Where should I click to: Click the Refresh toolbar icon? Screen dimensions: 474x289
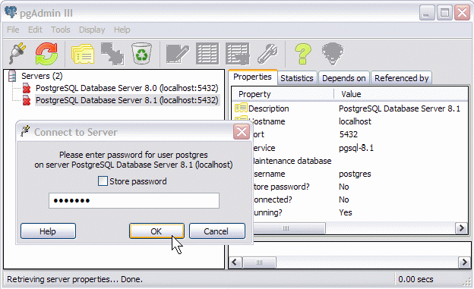click(x=46, y=53)
